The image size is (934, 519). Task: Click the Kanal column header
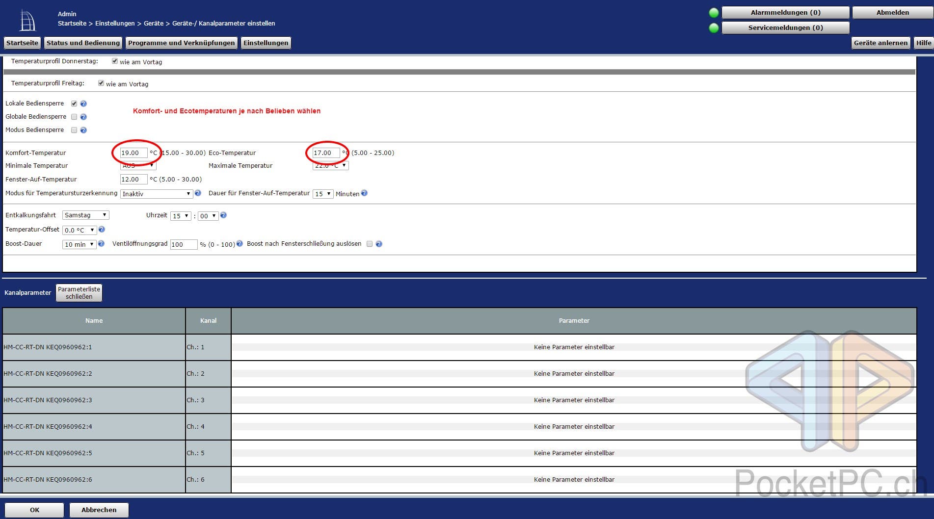tap(208, 321)
